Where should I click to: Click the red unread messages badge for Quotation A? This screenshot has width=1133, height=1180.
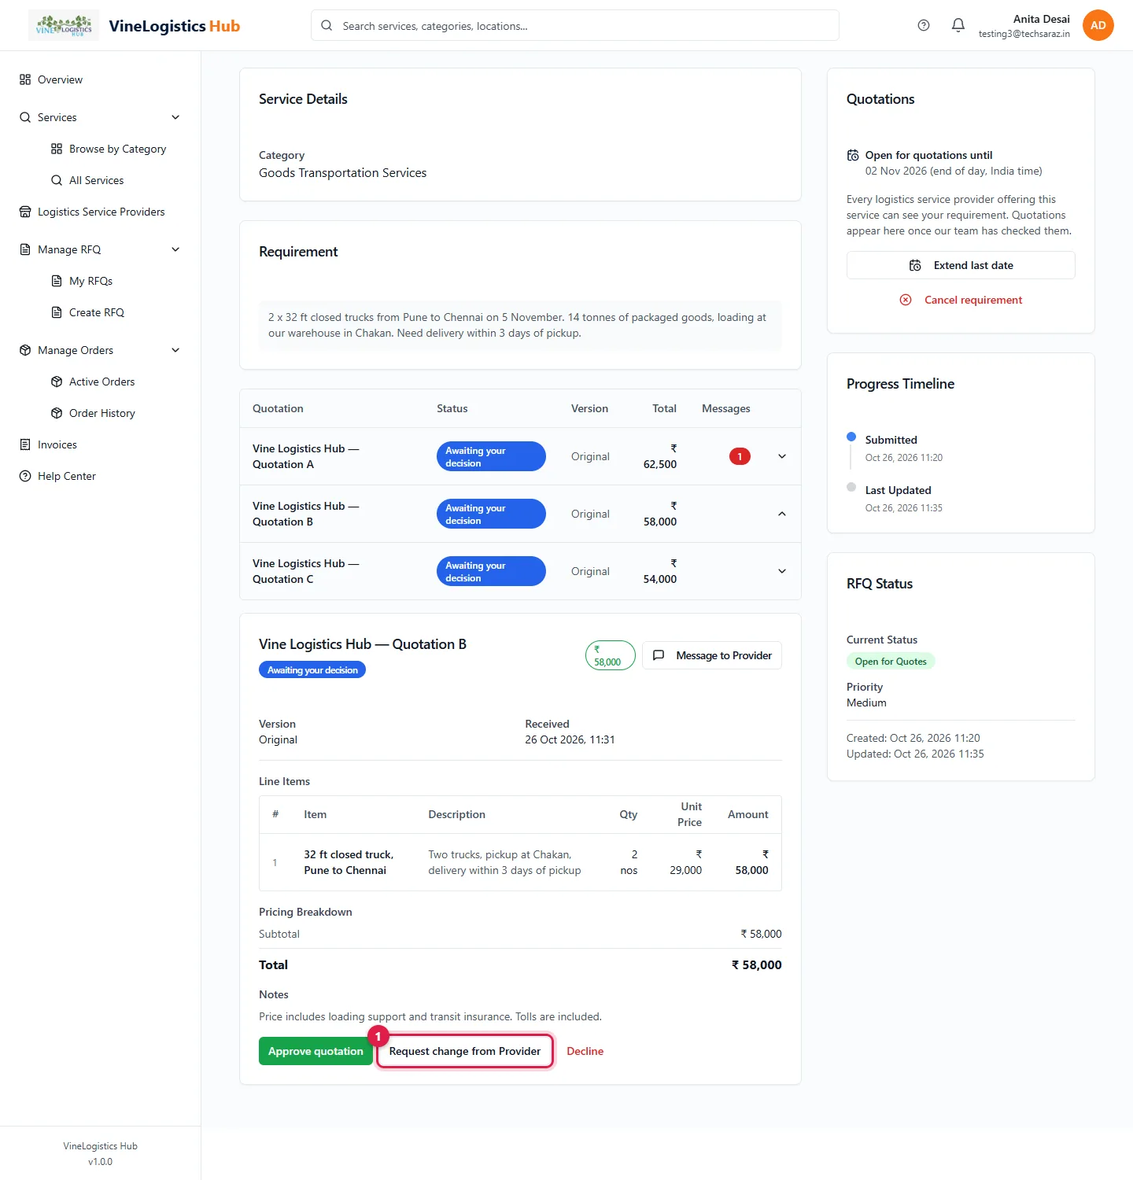click(x=740, y=456)
